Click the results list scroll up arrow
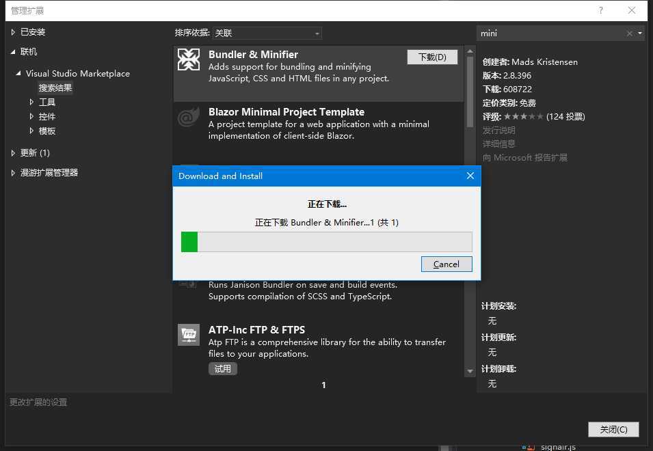 click(470, 51)
